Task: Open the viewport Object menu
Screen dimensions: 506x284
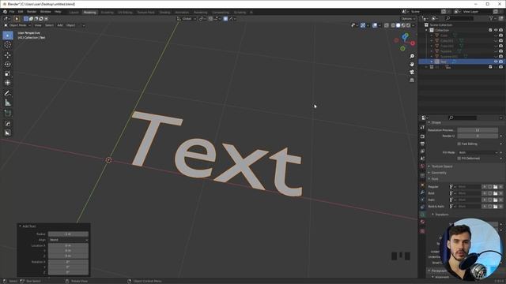Action: click(70, 25)
